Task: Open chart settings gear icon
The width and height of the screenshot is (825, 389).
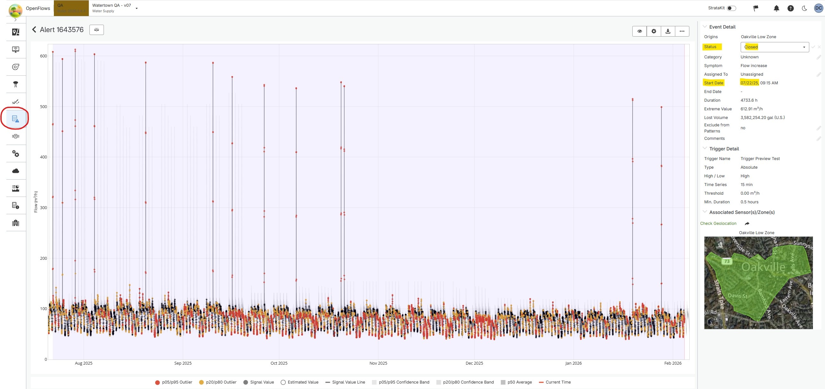Action: tap(654, 31)
